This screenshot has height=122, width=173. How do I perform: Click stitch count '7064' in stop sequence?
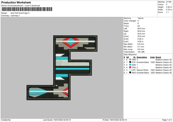133,60
